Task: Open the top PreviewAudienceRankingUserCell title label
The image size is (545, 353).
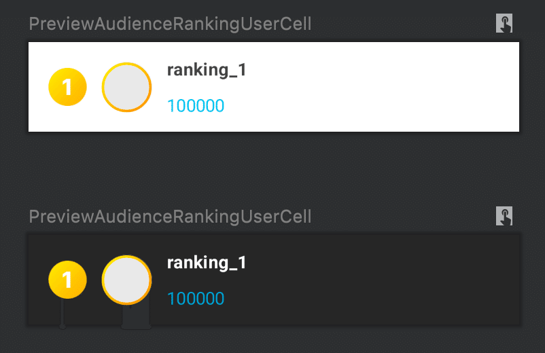Action: [170, 24]
